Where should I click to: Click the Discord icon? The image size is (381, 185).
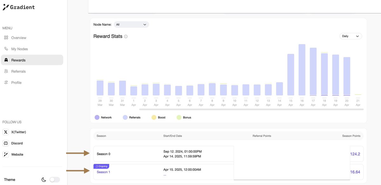pos(6,143)
